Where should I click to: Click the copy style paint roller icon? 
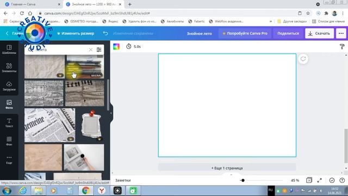[x=342, y=46]
